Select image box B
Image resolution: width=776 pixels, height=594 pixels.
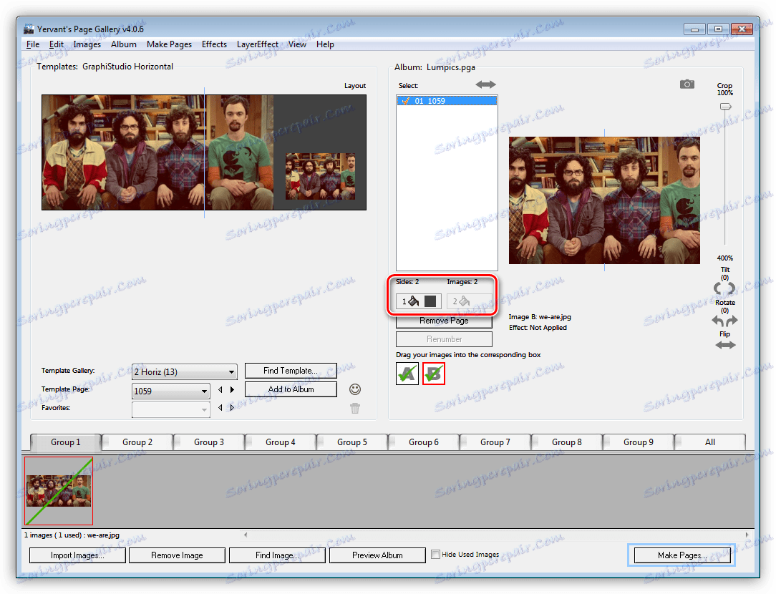[x=434, y=374]
